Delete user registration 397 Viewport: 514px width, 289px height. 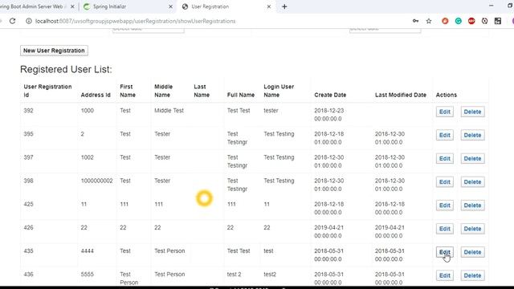(x=472, y=159)
